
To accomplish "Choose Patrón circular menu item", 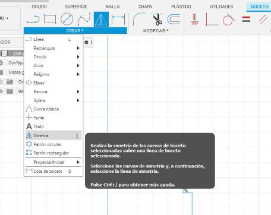I will click(x=53, y=144).
